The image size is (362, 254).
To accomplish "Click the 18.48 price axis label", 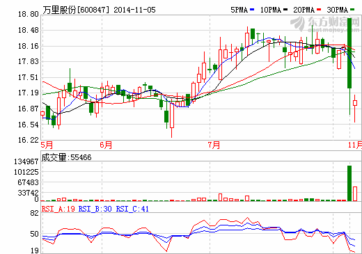I will point(29,30).
